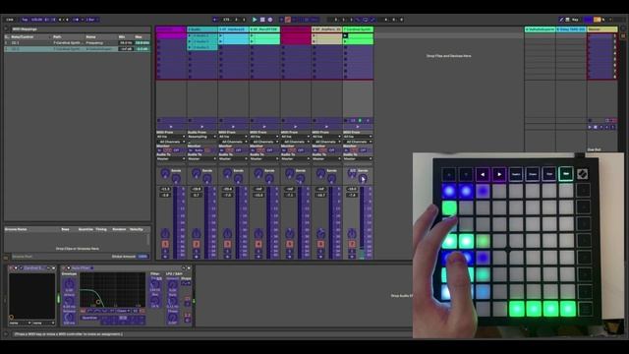Edit Max value of Frequency mapping
This screenshot has width=629, height=354.
click(x=142, y=42)
